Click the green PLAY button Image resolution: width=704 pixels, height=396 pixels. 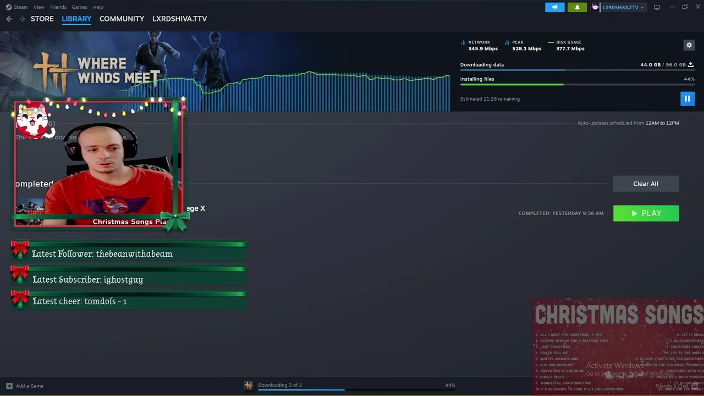646,213
